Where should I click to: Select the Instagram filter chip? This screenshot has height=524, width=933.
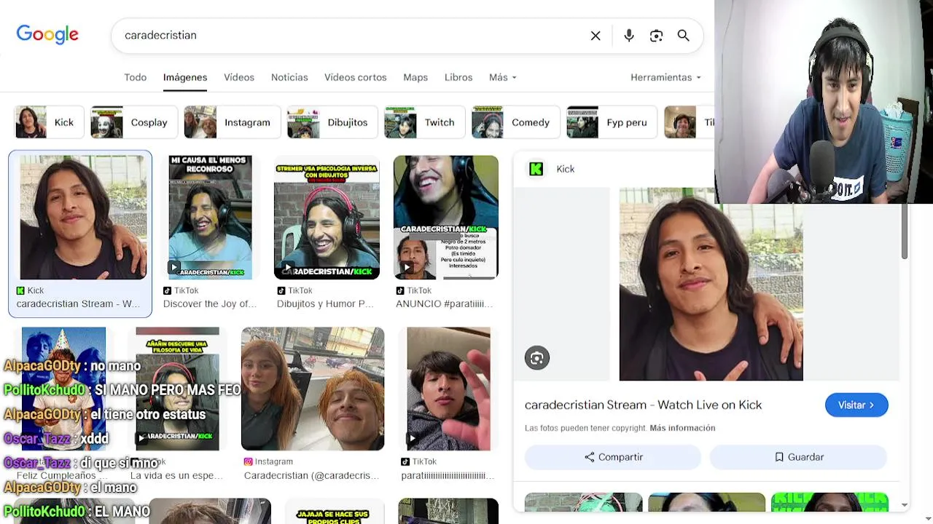(232, 122)
